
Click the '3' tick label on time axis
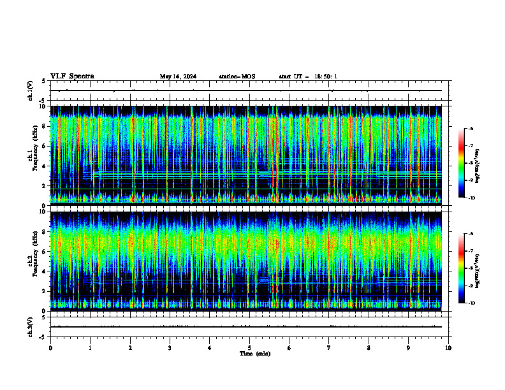[x=170, y=348]
